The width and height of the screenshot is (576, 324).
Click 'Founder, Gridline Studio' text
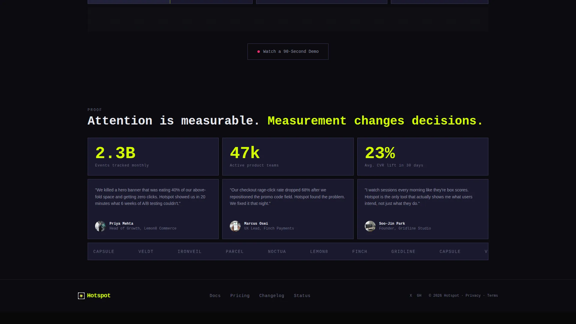(405, 229)
